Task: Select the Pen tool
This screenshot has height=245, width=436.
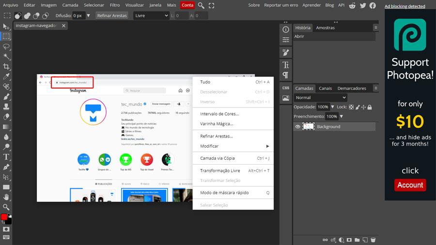Action: tap(6, 167)
